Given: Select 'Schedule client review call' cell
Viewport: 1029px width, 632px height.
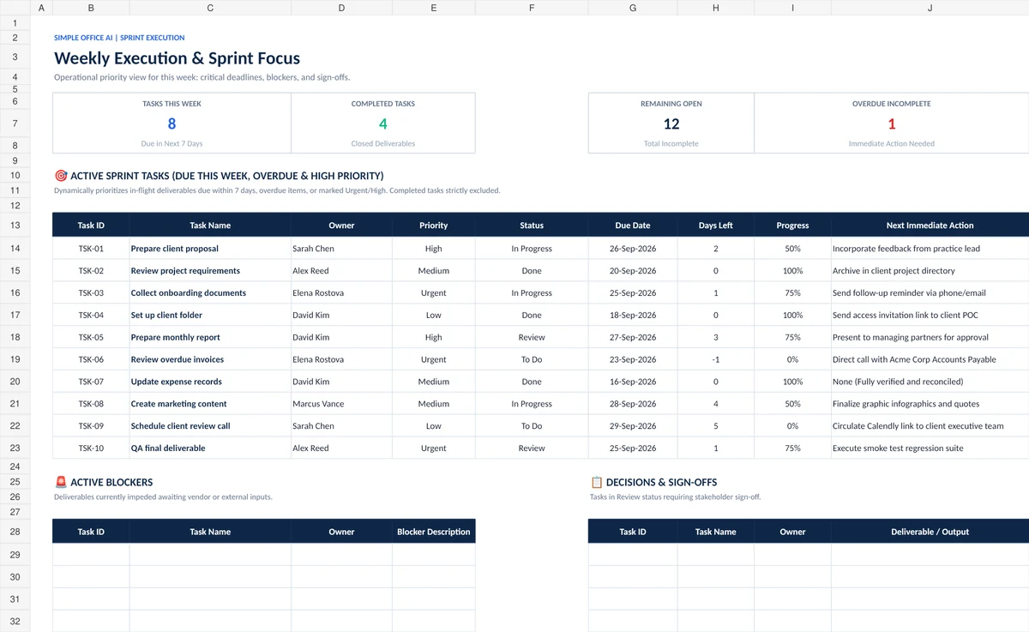Looking at the screenshot, I should [x=210, y=426].
